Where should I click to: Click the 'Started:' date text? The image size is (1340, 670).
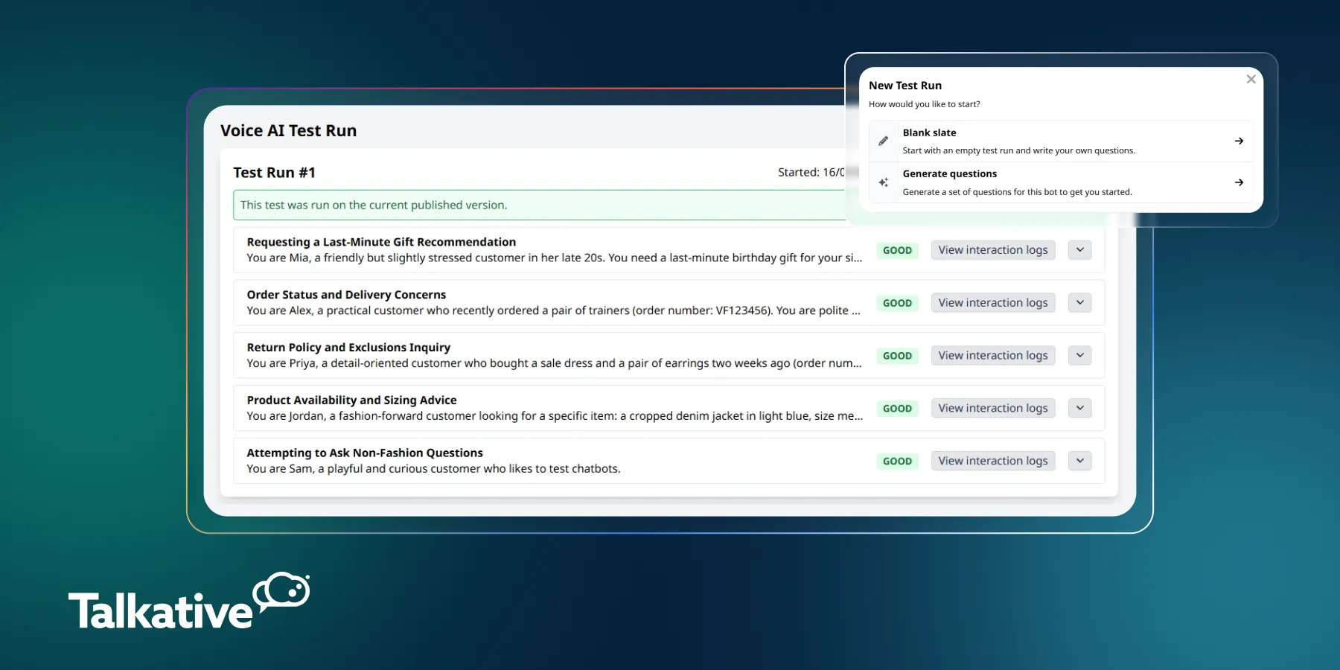click(811, 172)
